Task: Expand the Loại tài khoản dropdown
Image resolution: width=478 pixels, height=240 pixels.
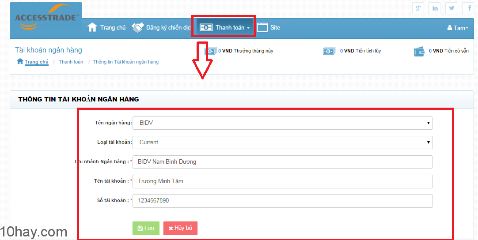Action: [x=282, y=142]
